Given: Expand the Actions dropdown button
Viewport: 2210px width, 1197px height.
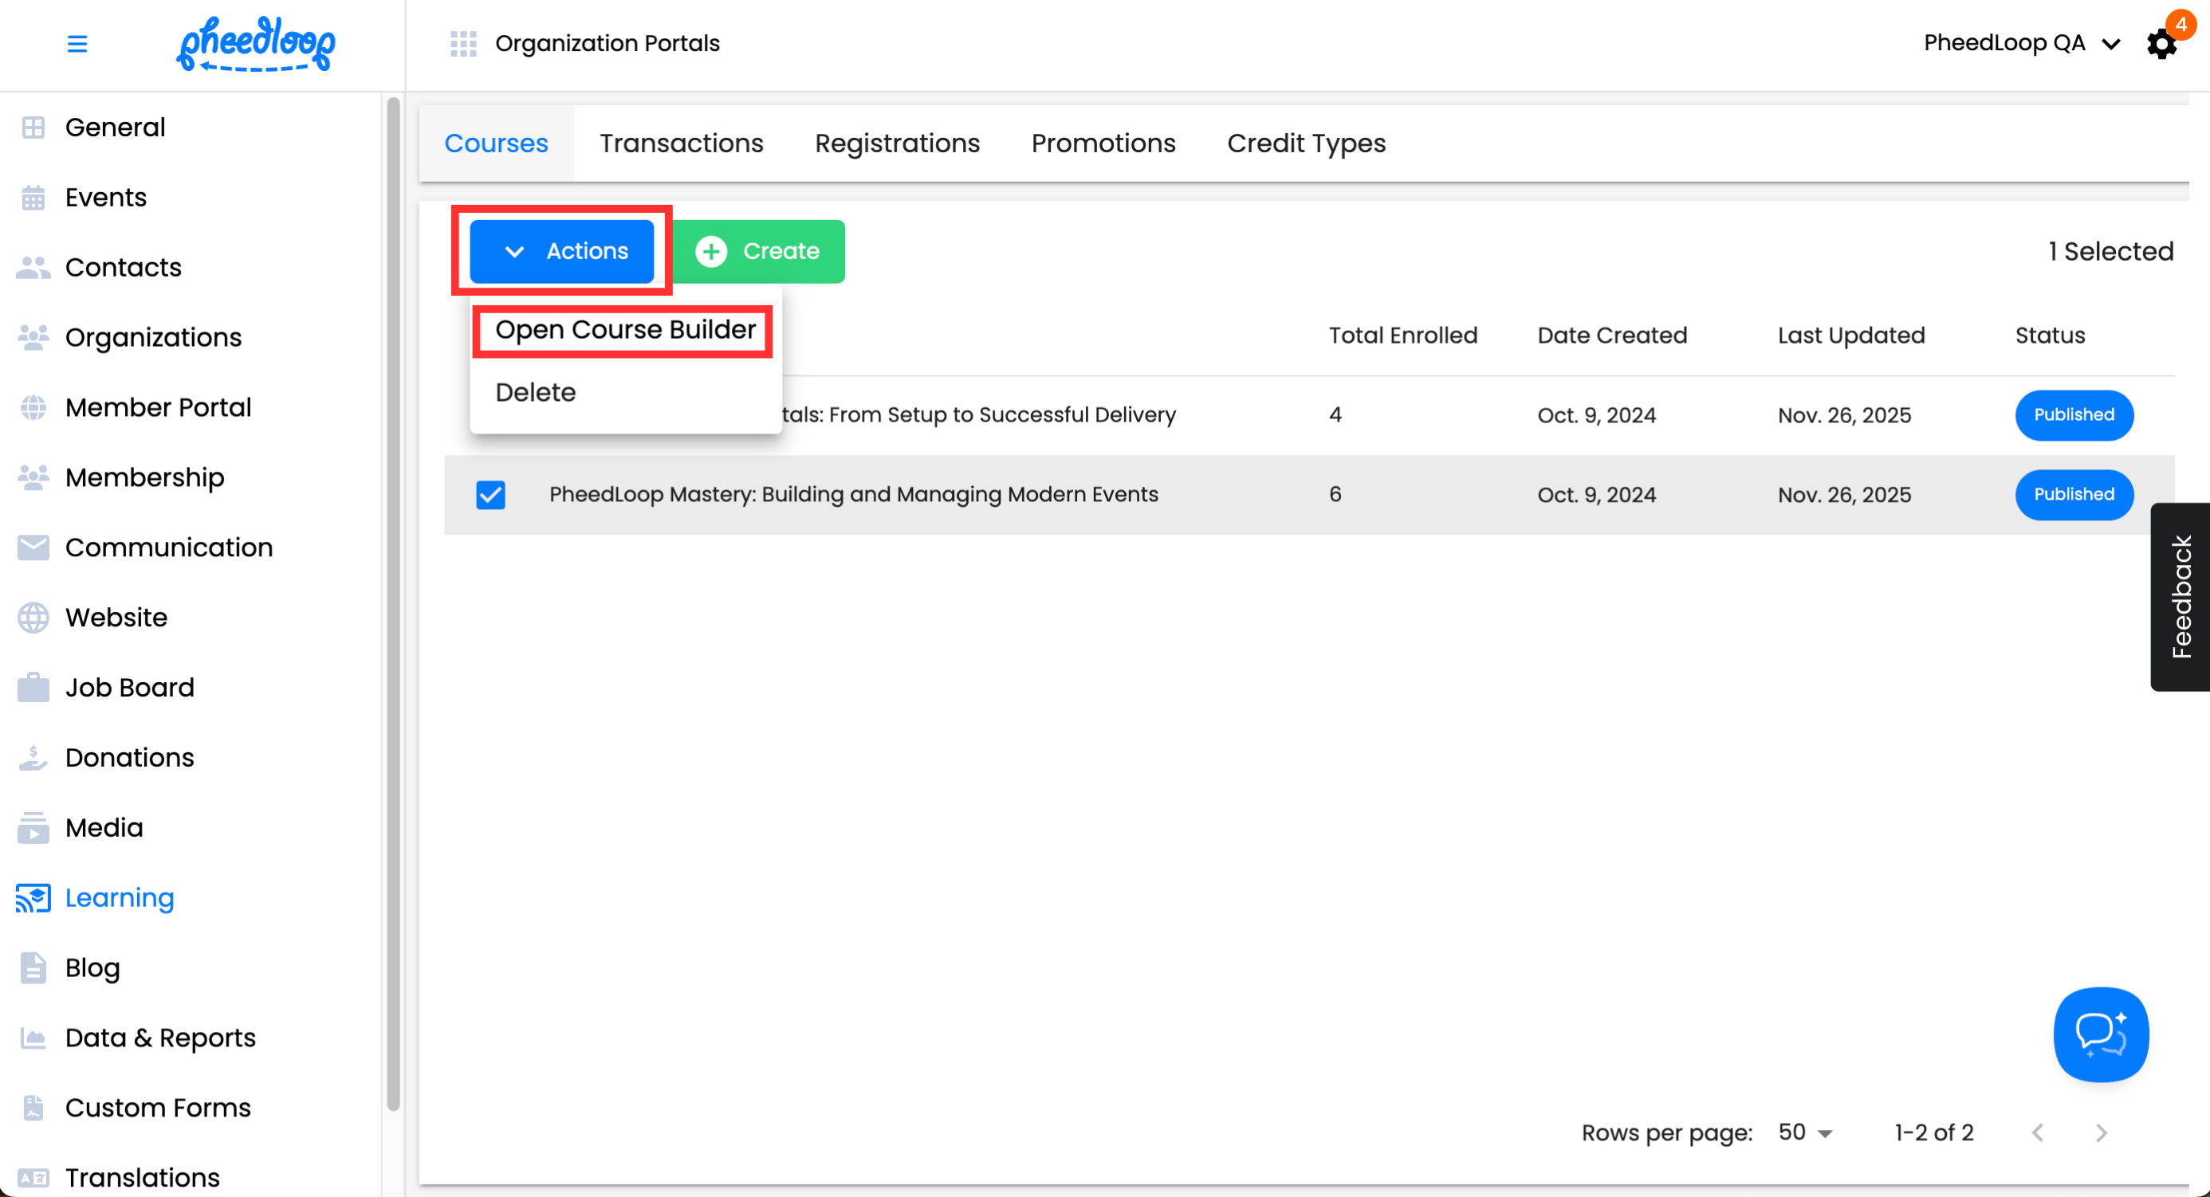Looking at the screenshot, I should (x=562, y=251).
